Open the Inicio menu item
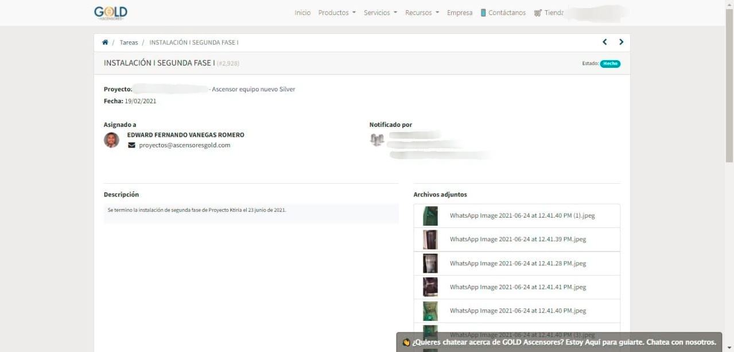The width and height of the screenshot is (734, 352). [x=302, y=13]
